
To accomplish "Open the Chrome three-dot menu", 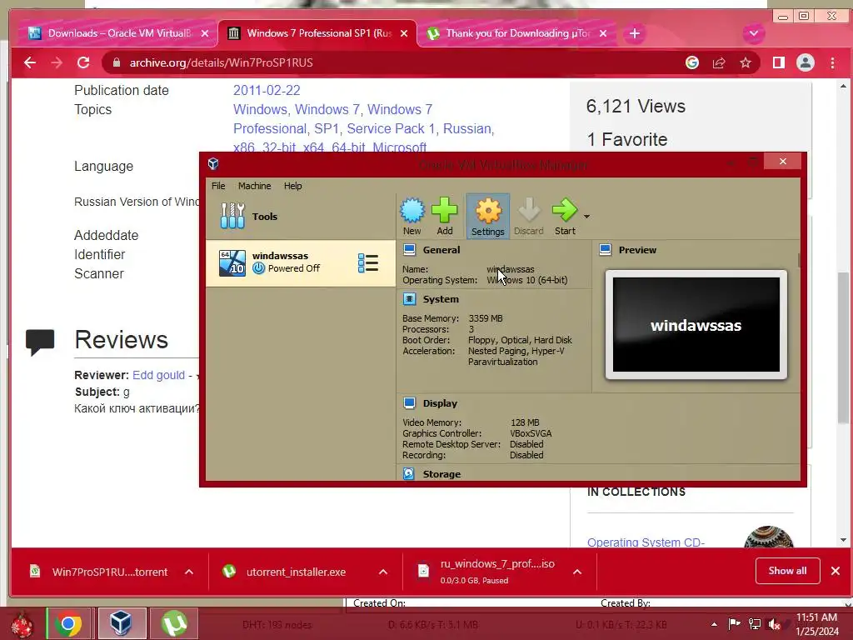I will (x=832, y=62).
